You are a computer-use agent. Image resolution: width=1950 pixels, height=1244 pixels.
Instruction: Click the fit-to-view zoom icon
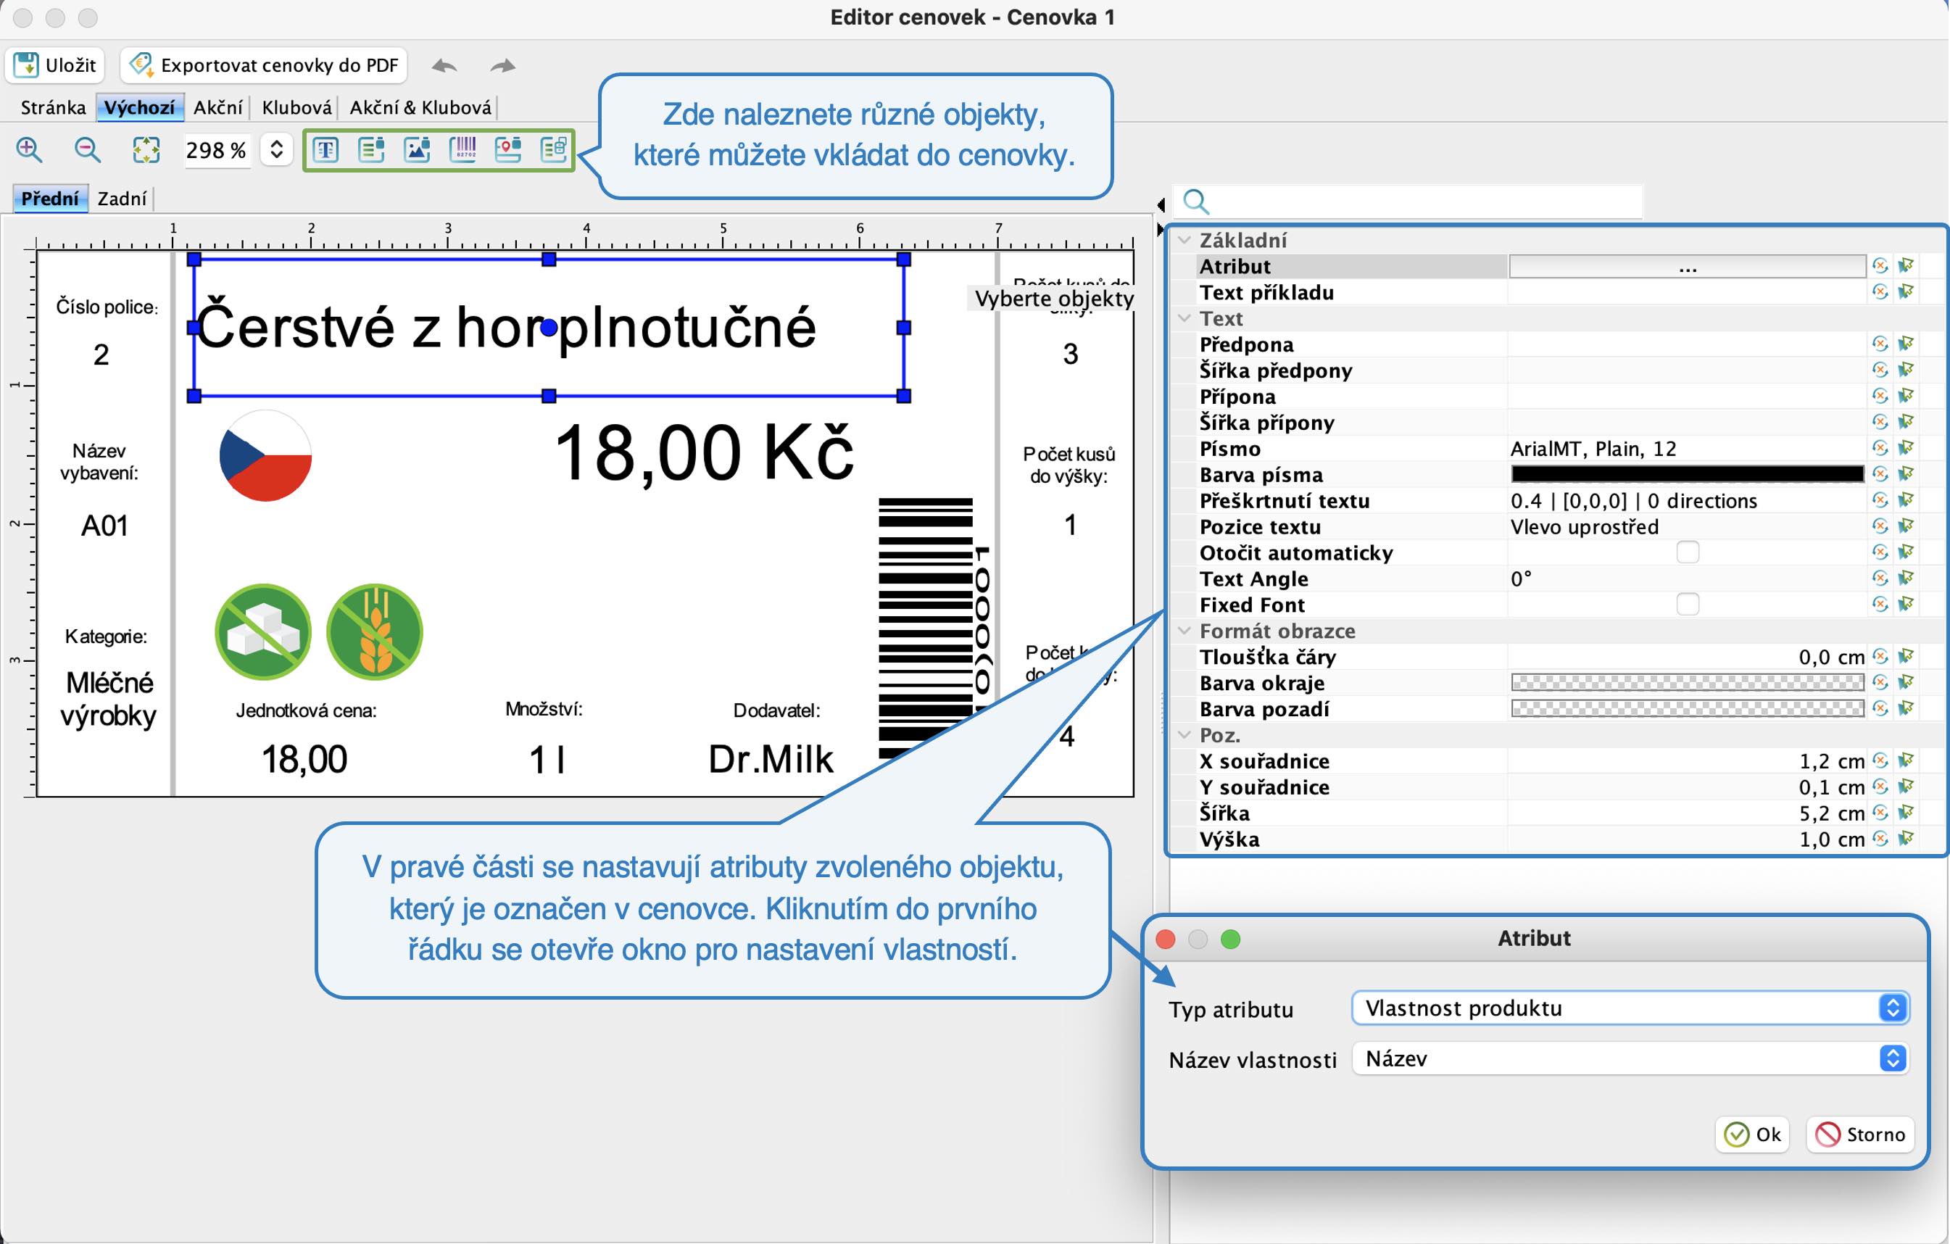(x=146, y=150)
